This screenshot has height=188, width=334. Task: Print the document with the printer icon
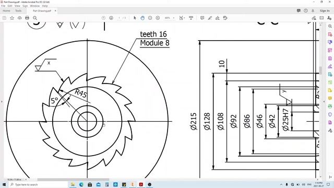click(27, 18)
